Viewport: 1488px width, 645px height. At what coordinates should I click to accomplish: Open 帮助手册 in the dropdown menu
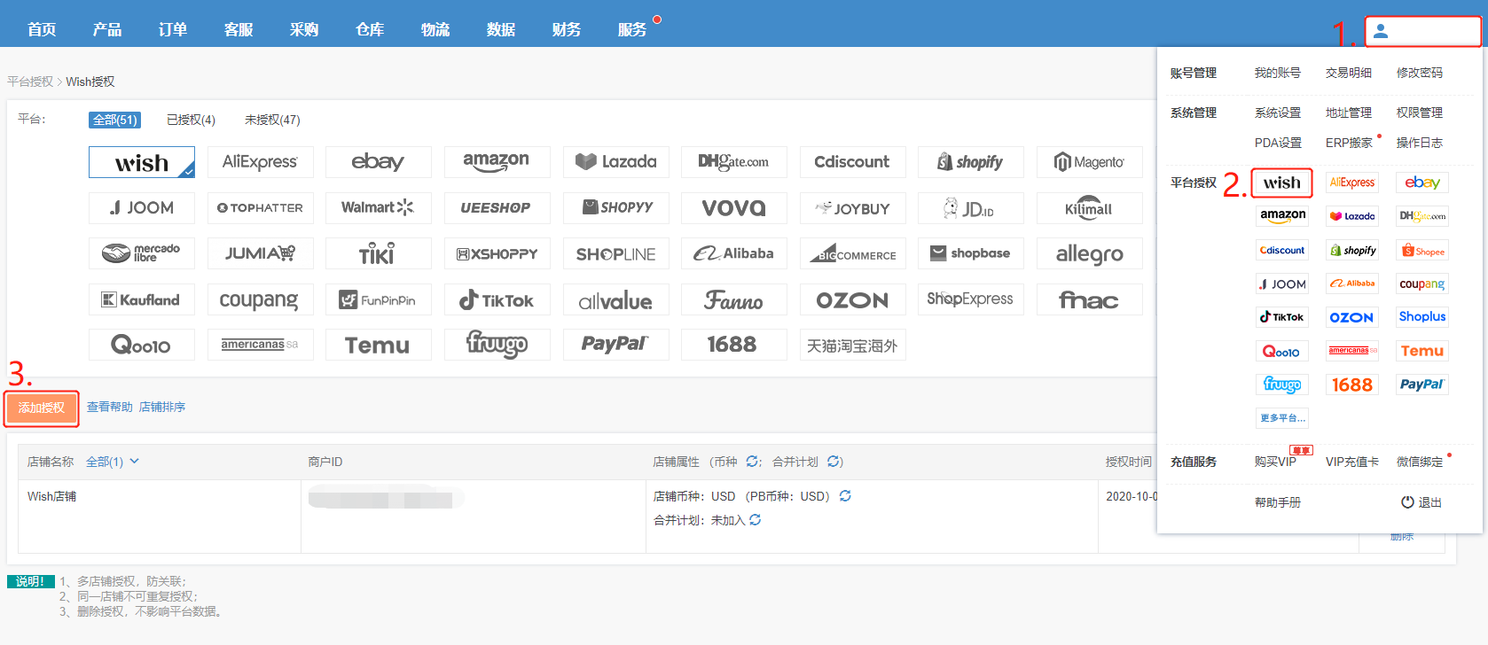1278,502
